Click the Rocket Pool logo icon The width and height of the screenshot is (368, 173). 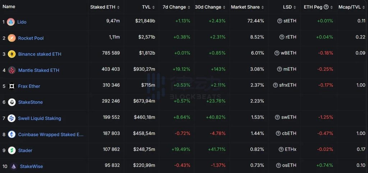pyautogui.click(x=11, y=38)
